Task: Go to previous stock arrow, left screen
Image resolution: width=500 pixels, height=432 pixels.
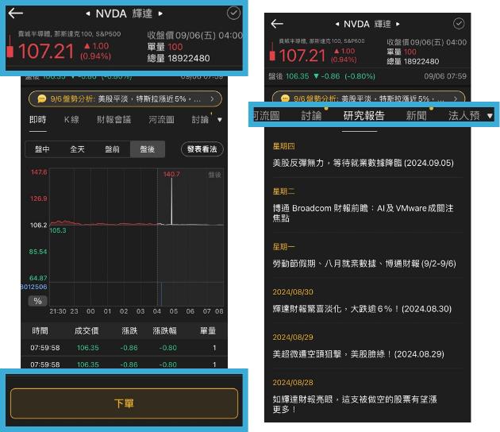Action: pos(87,13)
